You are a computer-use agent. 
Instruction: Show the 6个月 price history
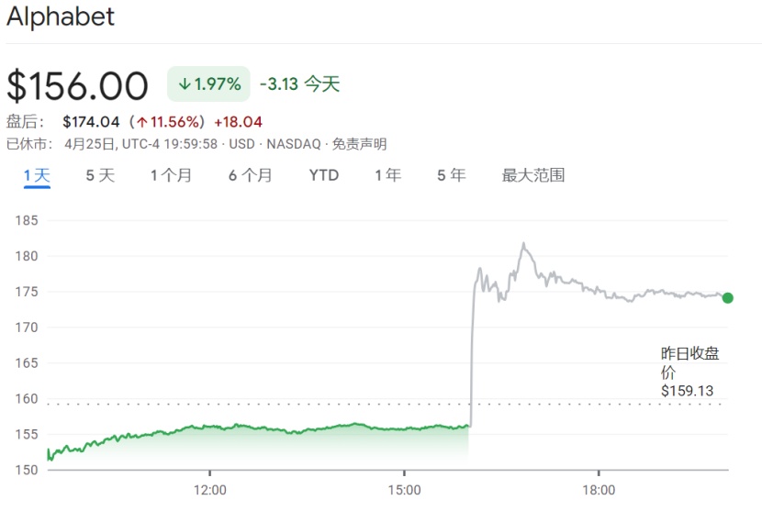[x=250, y=175]
